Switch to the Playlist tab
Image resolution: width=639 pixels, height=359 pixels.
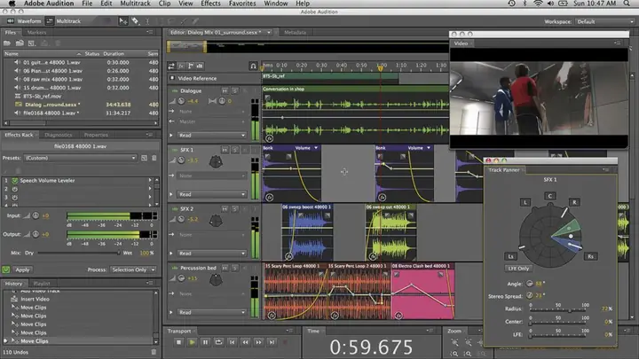tap(42, 284)
